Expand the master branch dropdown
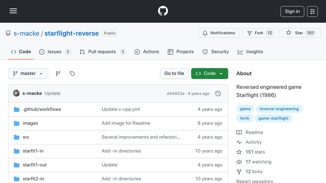Screen dimensions: 326x183 [28, 74]
